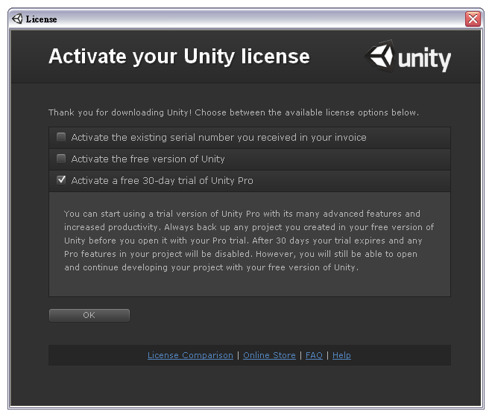Click the Help link in the footer
The height and width of the screenshot is (417, 492).
[341, 355]
